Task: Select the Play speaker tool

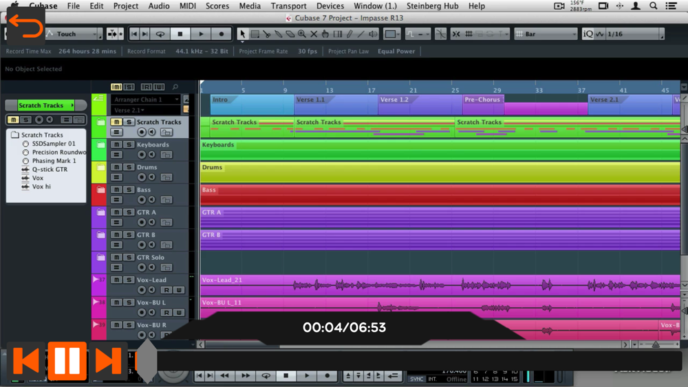Action: coord(373,34)
